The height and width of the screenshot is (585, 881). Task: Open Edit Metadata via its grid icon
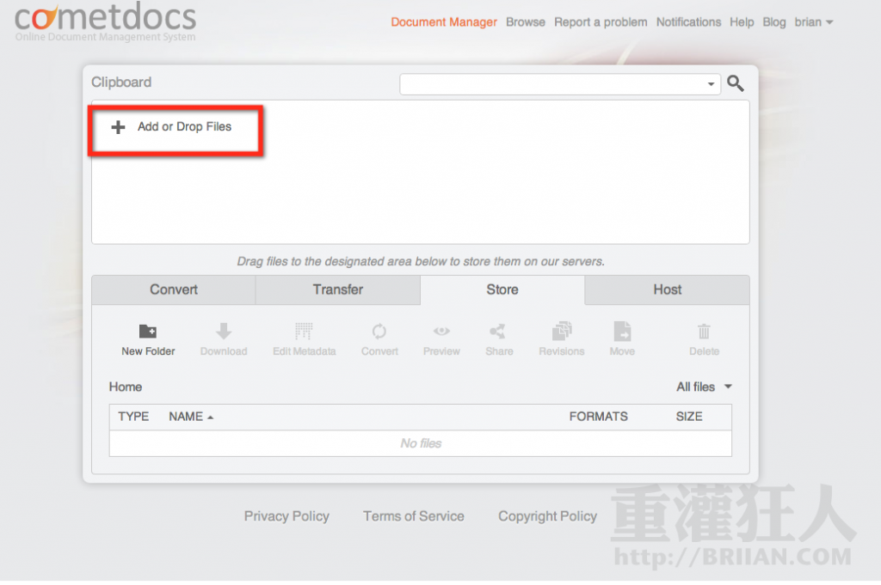(x=304, y=332)
